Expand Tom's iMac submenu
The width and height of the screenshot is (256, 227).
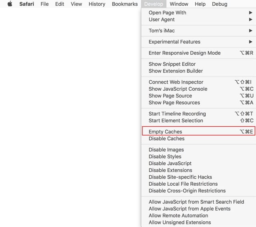(162, 30)
